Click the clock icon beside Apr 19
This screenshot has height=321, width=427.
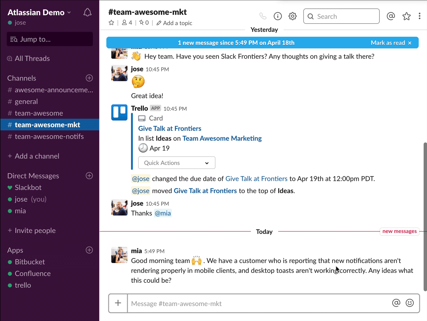pos(143,148)
